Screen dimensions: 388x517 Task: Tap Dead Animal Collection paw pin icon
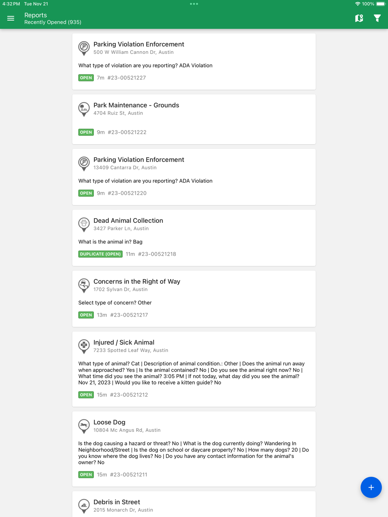[x=84, y=224]
